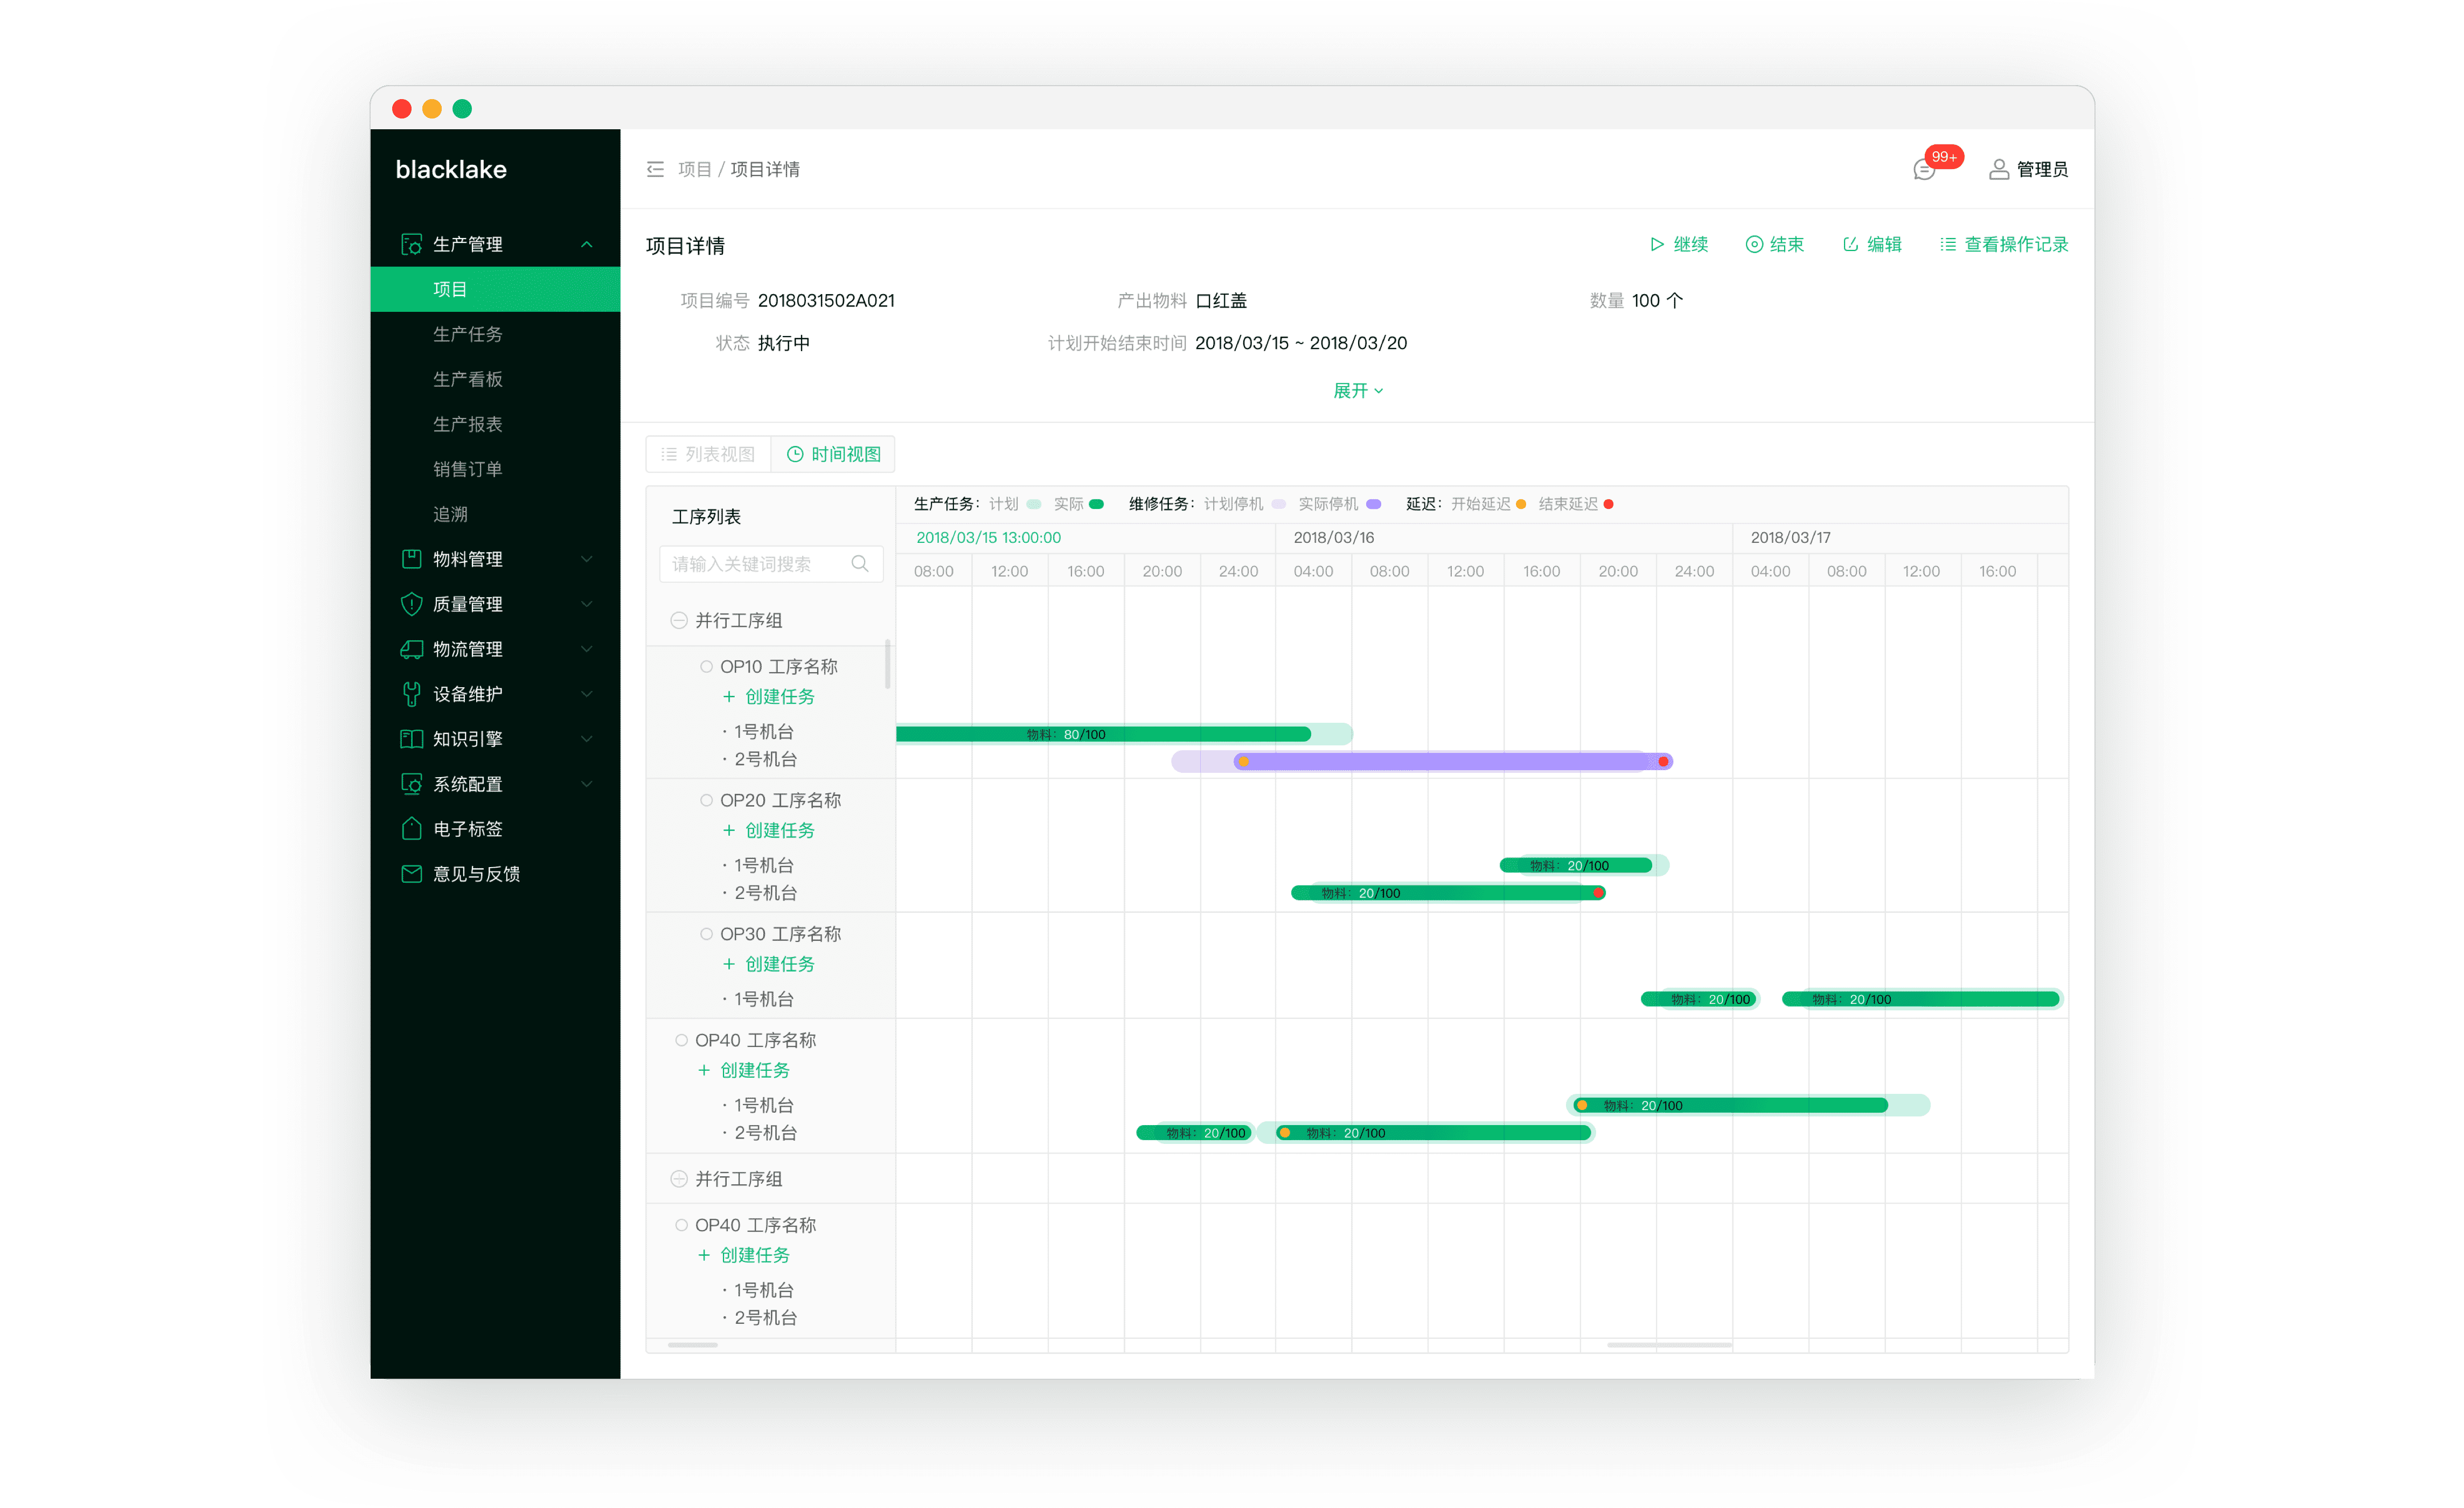Click the sidebar collapse menu icon
The image size is (2464, 1508).
(655, 169)
